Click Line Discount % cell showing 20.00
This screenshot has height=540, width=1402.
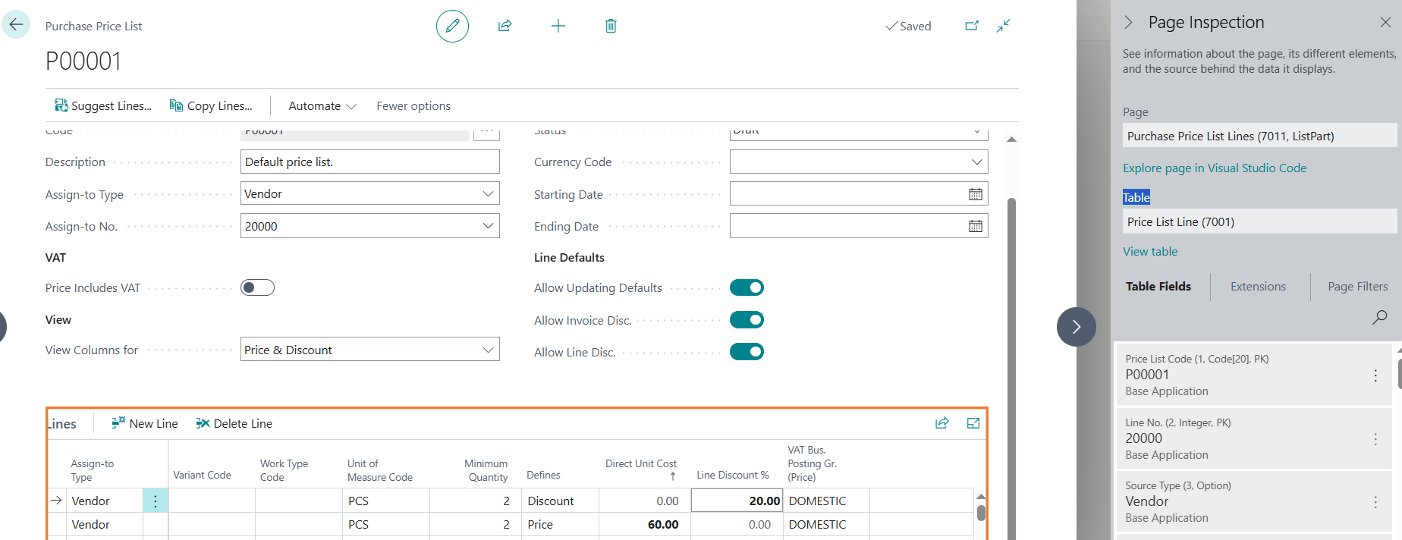(x=737, y=501)
